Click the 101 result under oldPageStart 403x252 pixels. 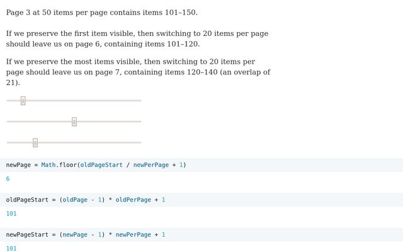tap(11, 214)
